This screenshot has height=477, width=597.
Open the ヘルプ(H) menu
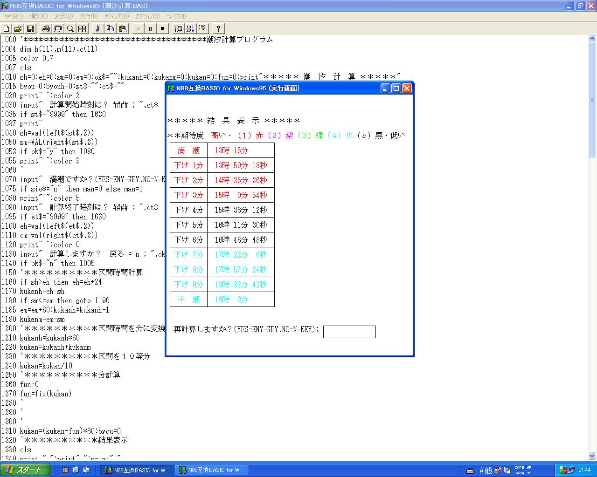(x=176, y=16)
